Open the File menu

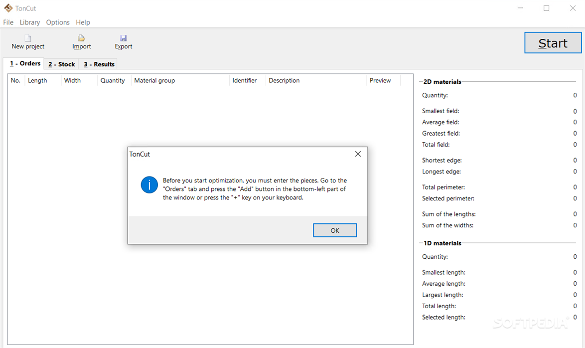coord(8,22)
